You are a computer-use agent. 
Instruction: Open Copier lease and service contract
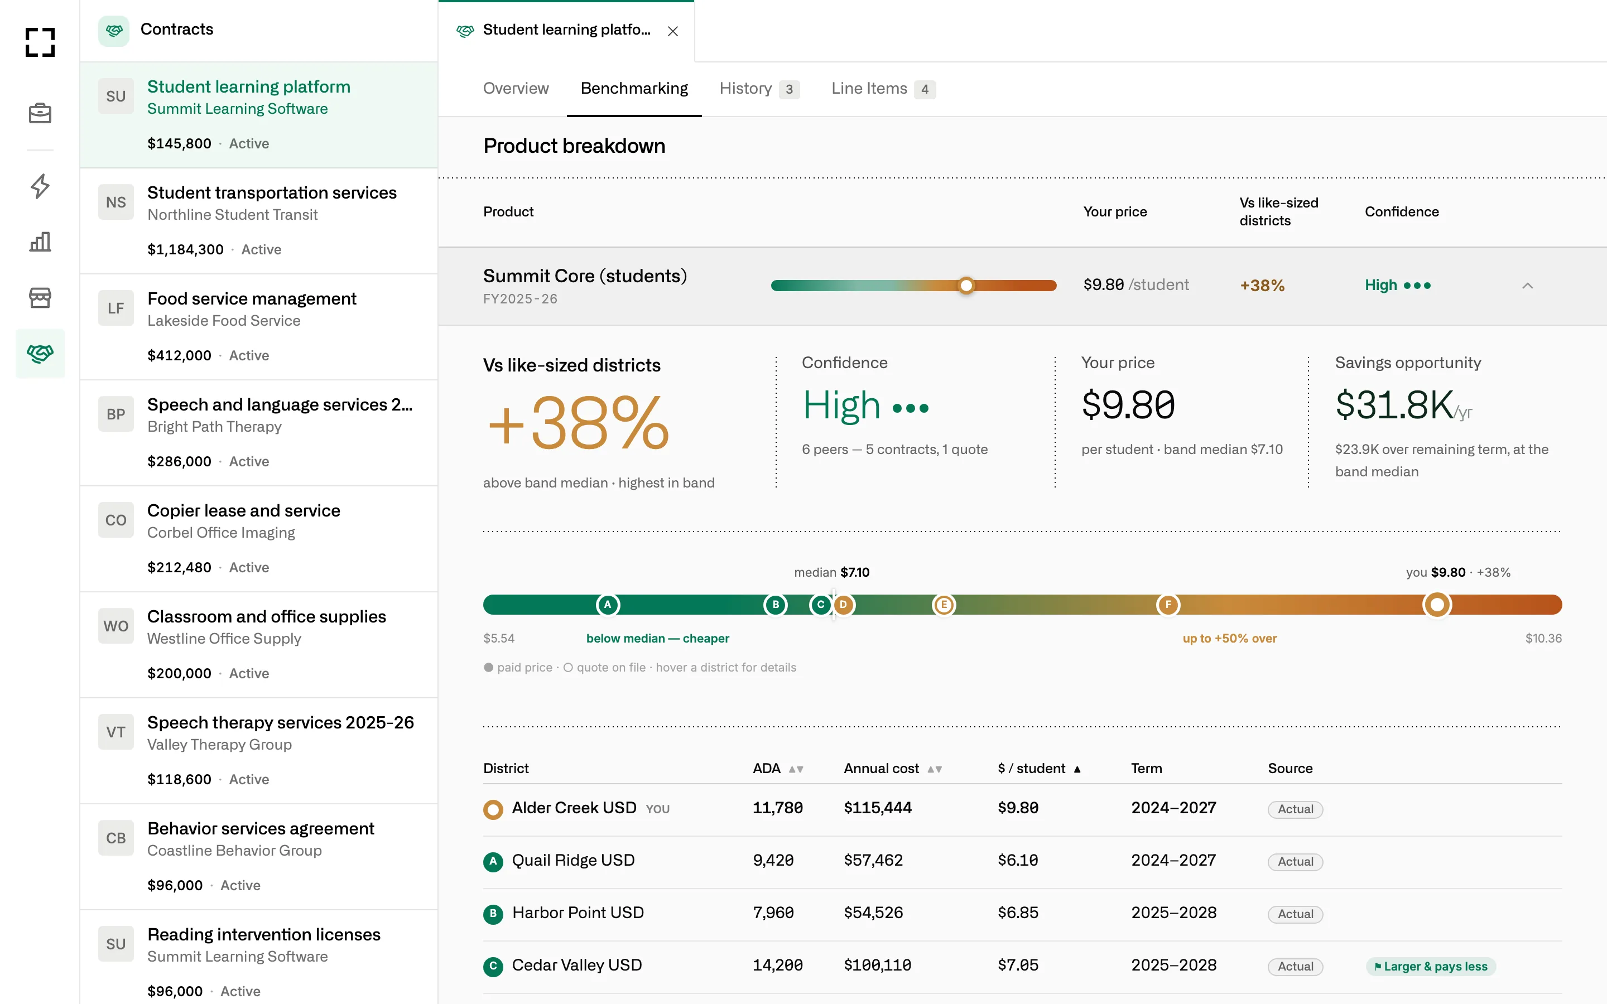click(259, 538)
